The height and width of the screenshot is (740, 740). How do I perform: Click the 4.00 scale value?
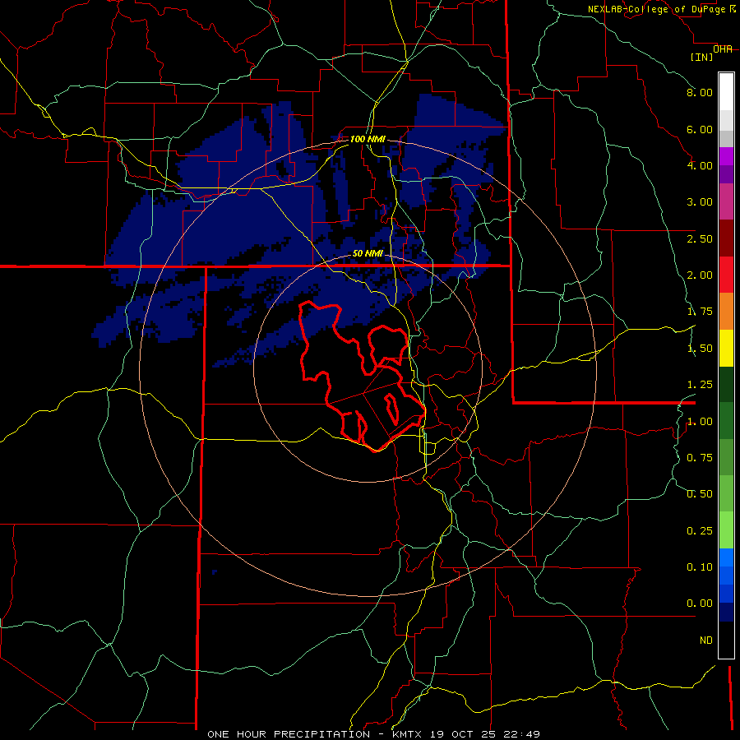click(x=700, y=165)
